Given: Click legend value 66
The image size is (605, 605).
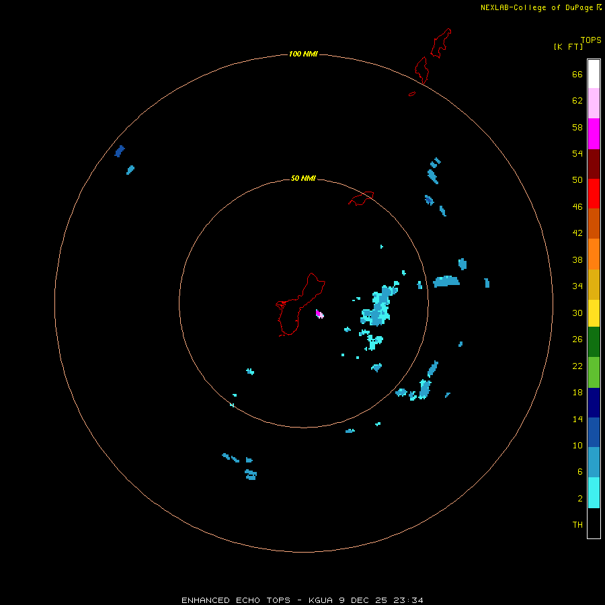Looking at the screenshot, I should coord(577,74).
